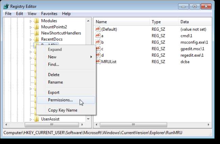Click the (Default) value string icon
Screen dimensions: 220x144
98,29
